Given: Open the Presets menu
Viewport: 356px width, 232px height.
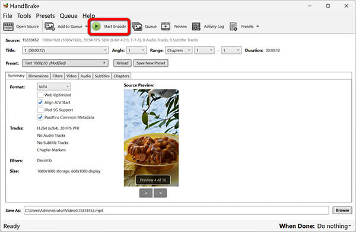Looking at the screenshot, I should [46, 16].
